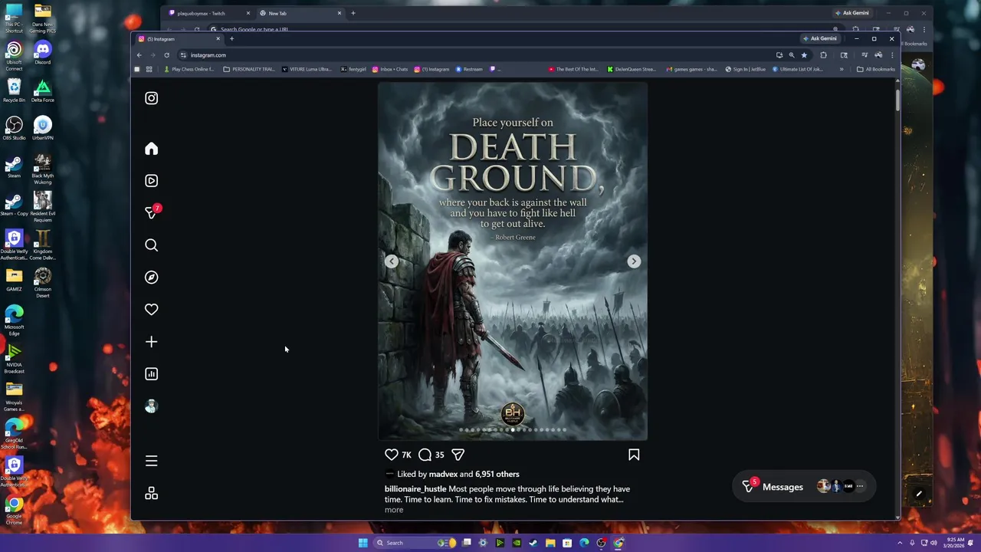Show more bookmarks with the chevron

coord(842,69)
